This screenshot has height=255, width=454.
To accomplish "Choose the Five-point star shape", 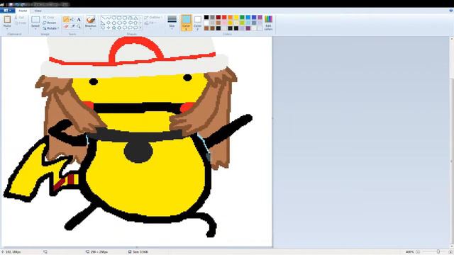I will pos(113,28).
